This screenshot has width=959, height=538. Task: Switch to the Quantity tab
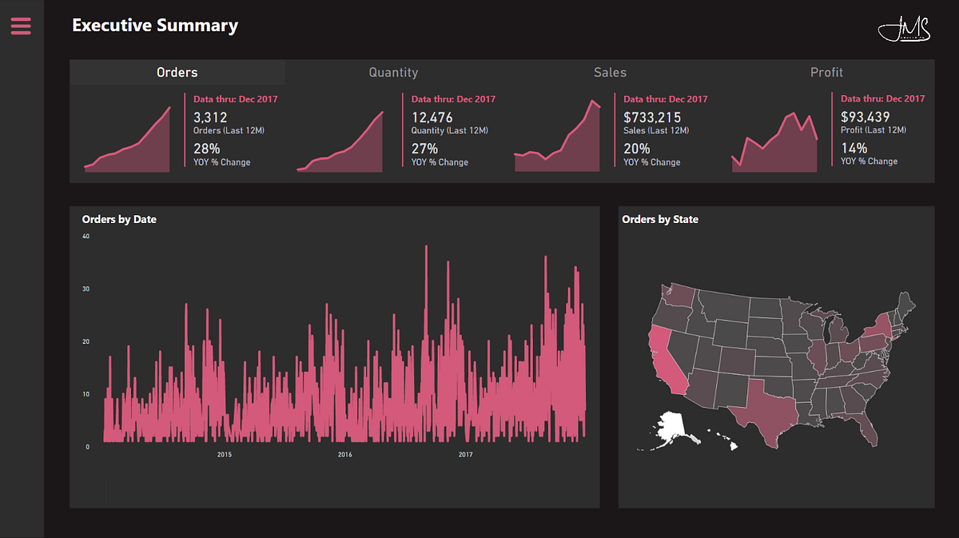393,72
